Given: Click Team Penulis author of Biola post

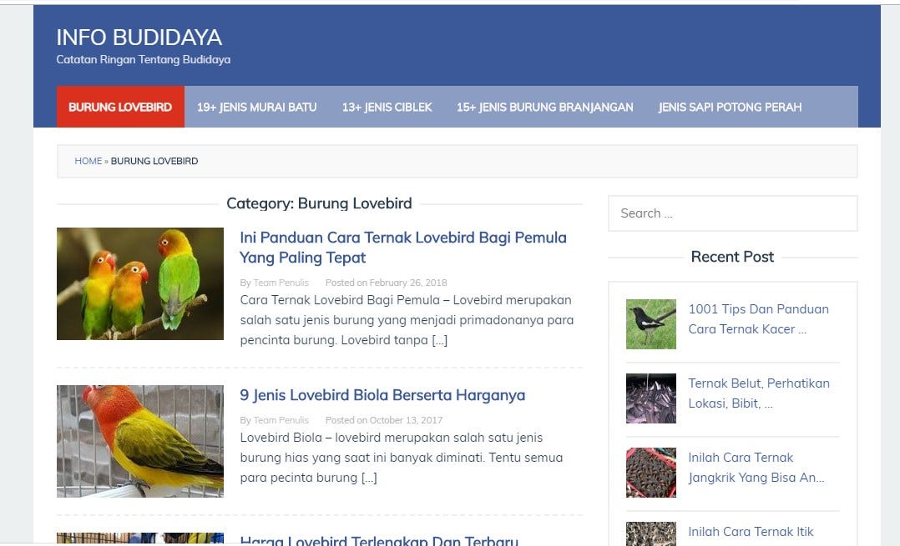Looking at the screenshot, I should 281,420.
